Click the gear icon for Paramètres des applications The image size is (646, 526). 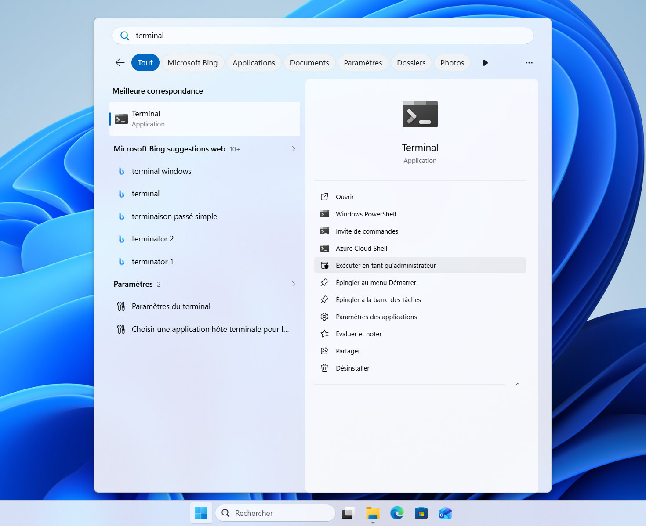(325, 317)
